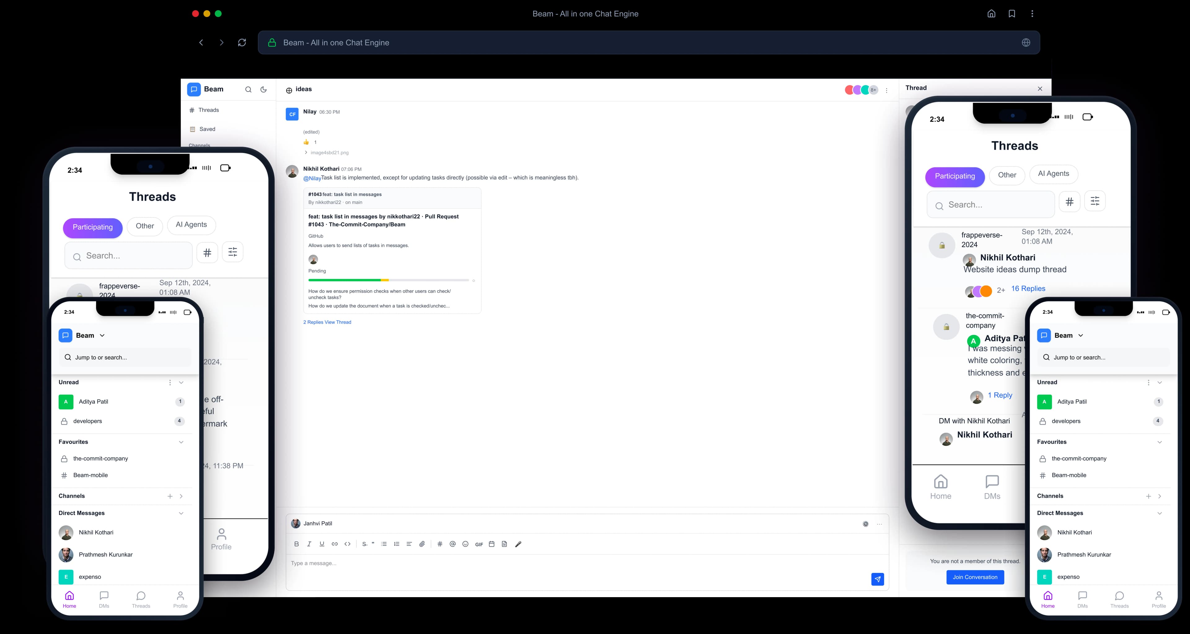Open search via the magnifier beside Beam logo
The width and height of the screenshot is (1190, 634).
pos(248,90)
